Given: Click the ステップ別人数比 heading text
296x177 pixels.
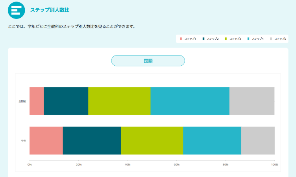Looking at the screenshot, I should pyautogui.click(x=50, y=10).
